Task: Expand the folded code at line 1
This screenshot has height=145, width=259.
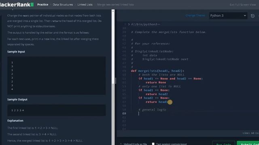Action: [129, 24]
